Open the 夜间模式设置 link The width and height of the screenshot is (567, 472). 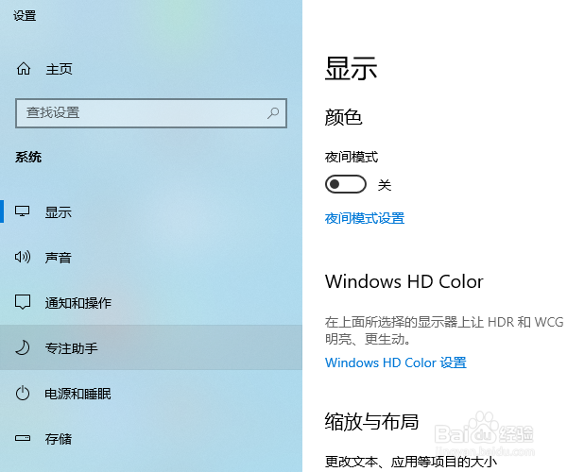365,218
